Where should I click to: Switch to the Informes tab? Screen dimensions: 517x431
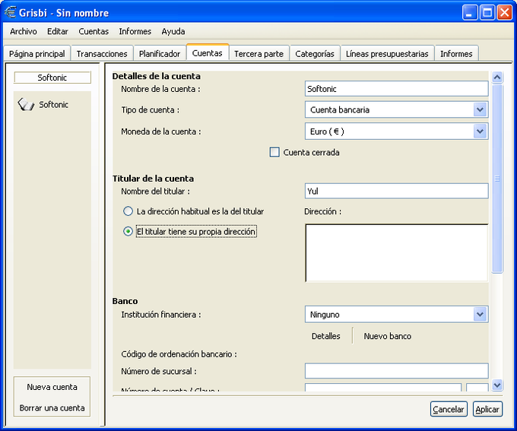click(x=456, y=53)
